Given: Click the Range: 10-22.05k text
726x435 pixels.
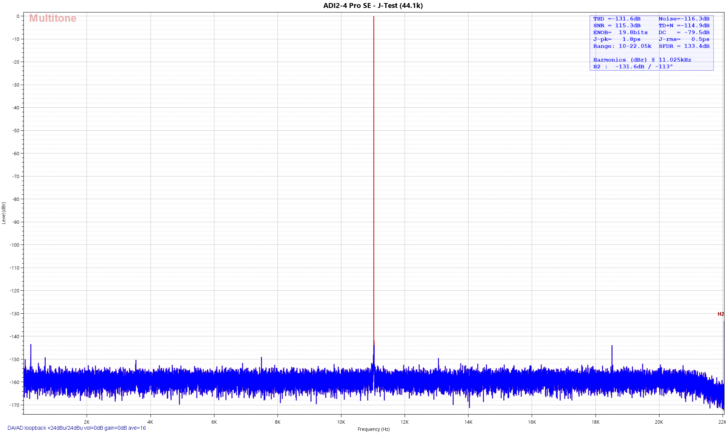Looking at the screenshot, I should (x=622, y=46).
